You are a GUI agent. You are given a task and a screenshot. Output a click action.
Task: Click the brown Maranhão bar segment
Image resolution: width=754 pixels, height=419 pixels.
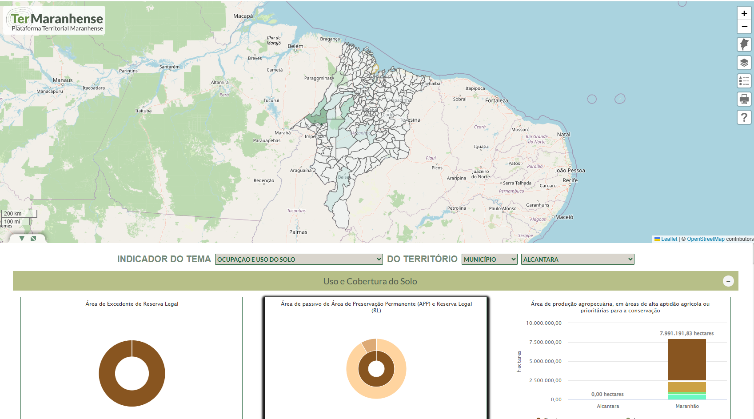[687, 359]
